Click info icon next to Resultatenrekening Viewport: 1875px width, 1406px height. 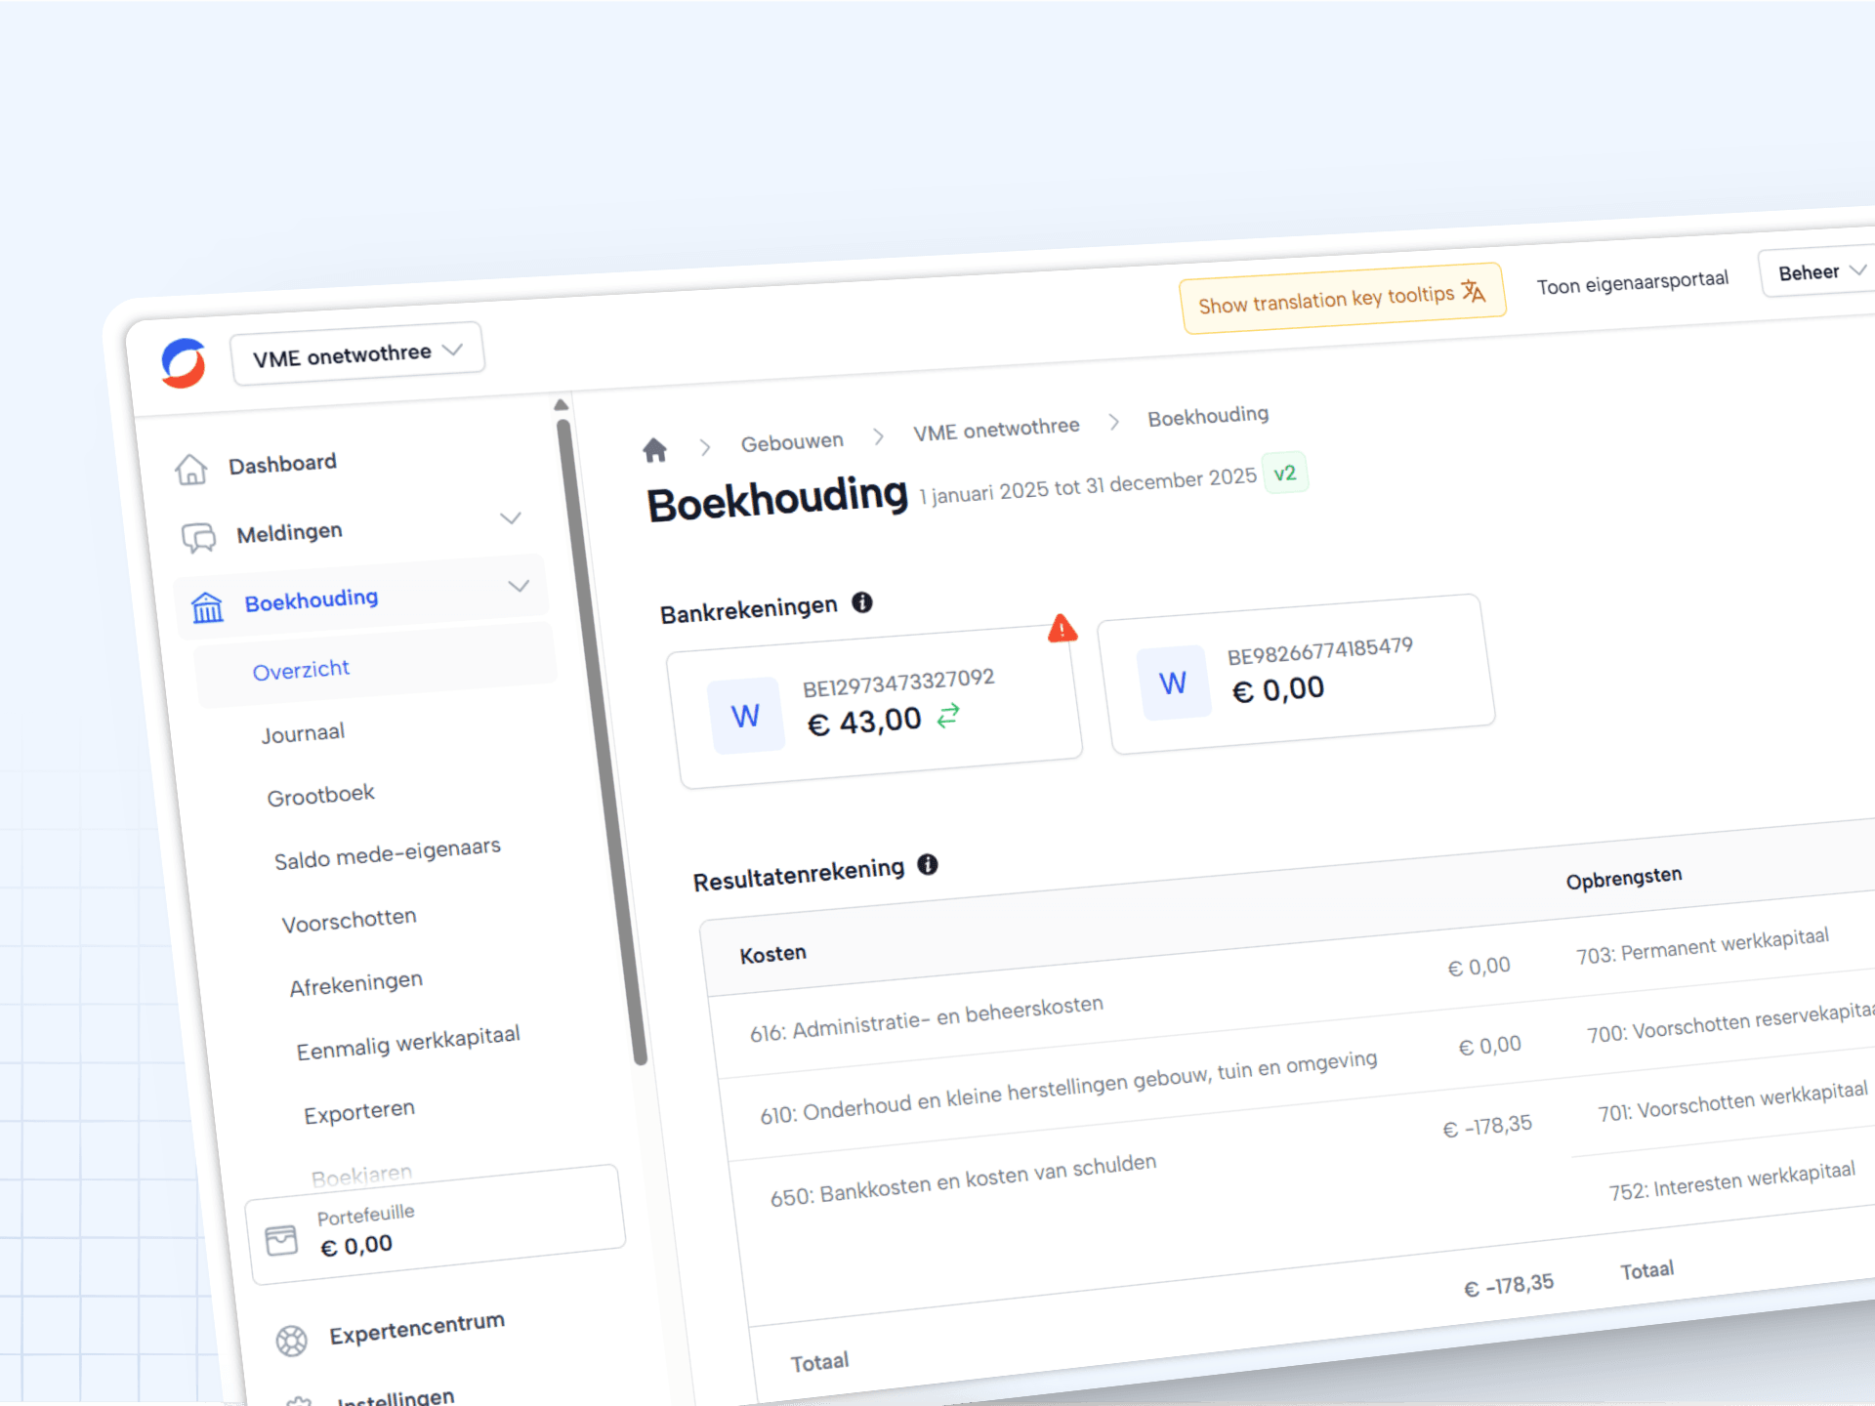point(928,864)
